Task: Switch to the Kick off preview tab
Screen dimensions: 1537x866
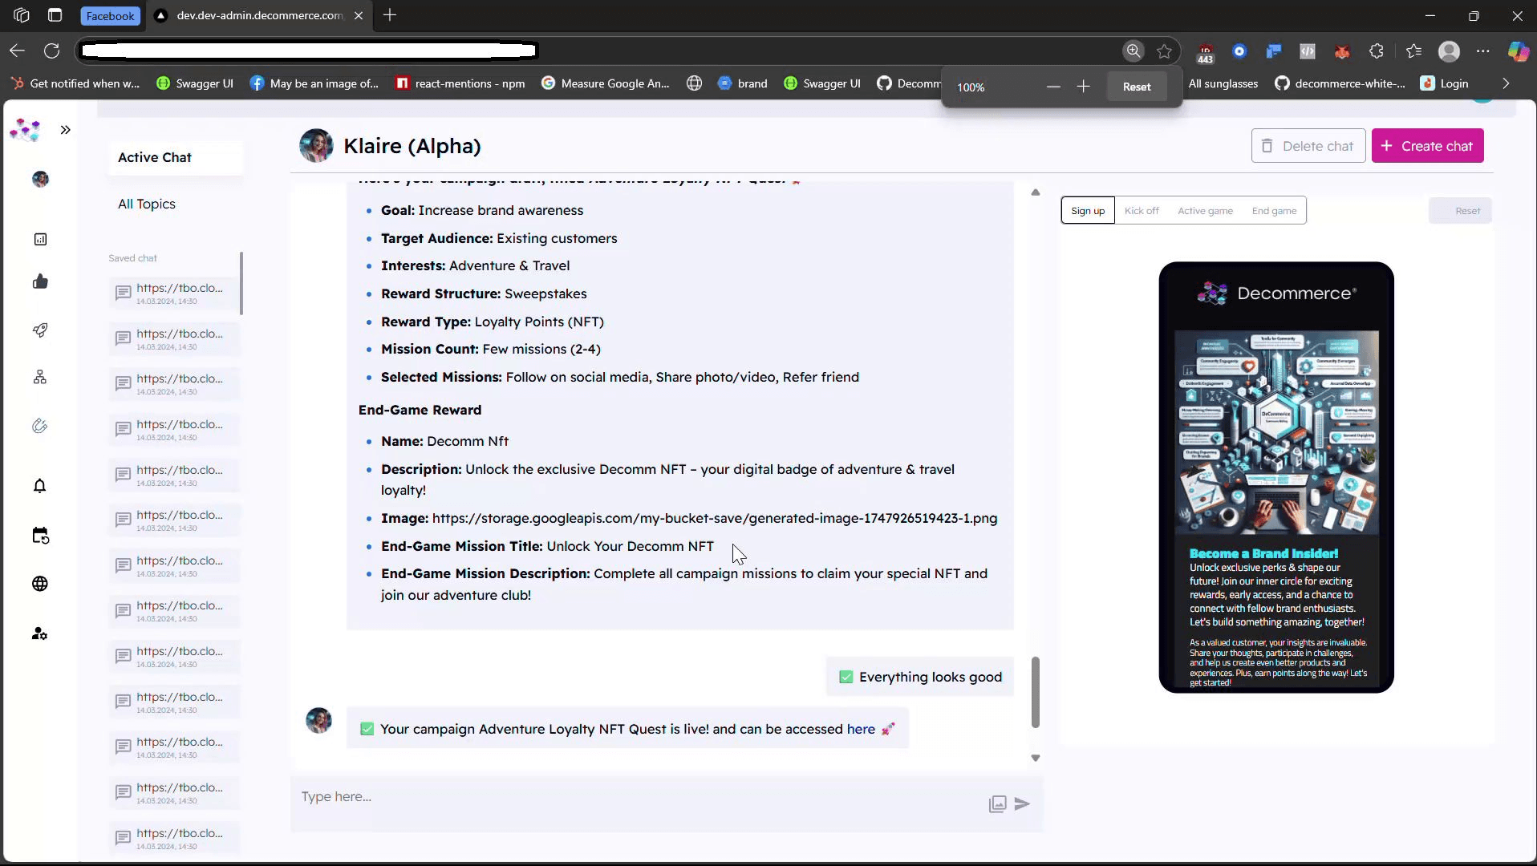Action: tap(1142, 211)
